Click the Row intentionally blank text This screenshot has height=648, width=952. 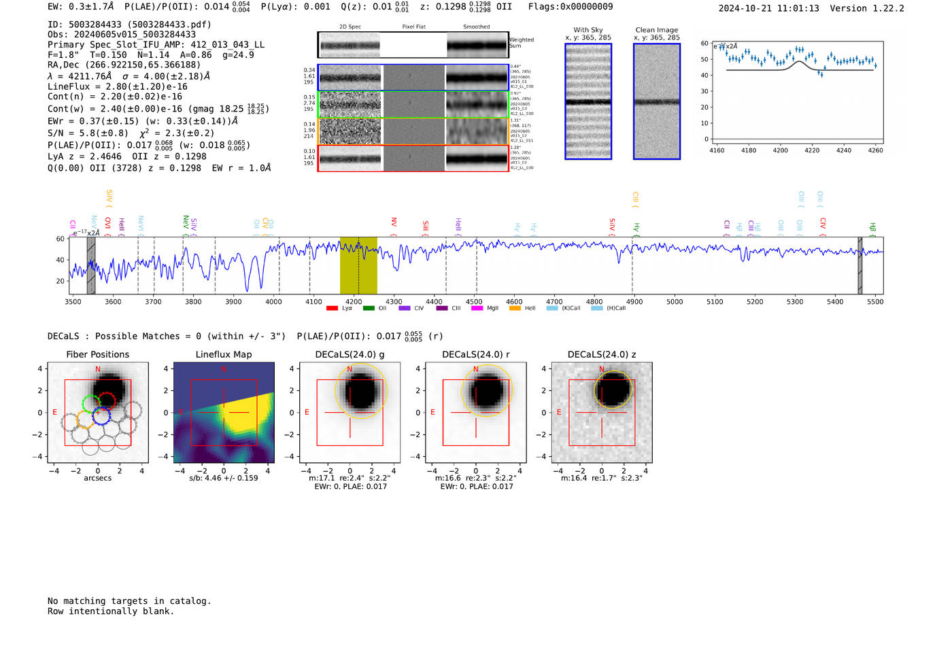coord(111,611)
